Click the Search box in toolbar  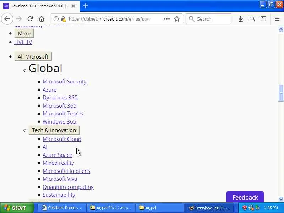[x=209, y=19]
